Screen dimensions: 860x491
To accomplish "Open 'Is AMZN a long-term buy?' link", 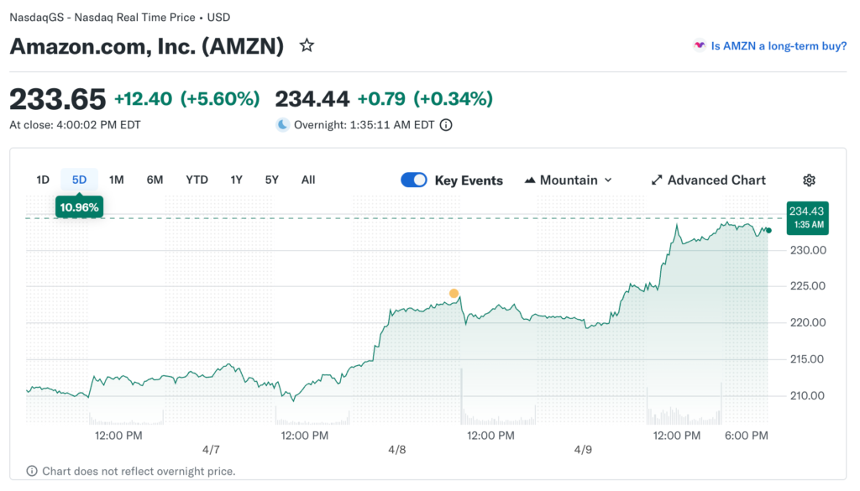I will click(x=779, y=46).
